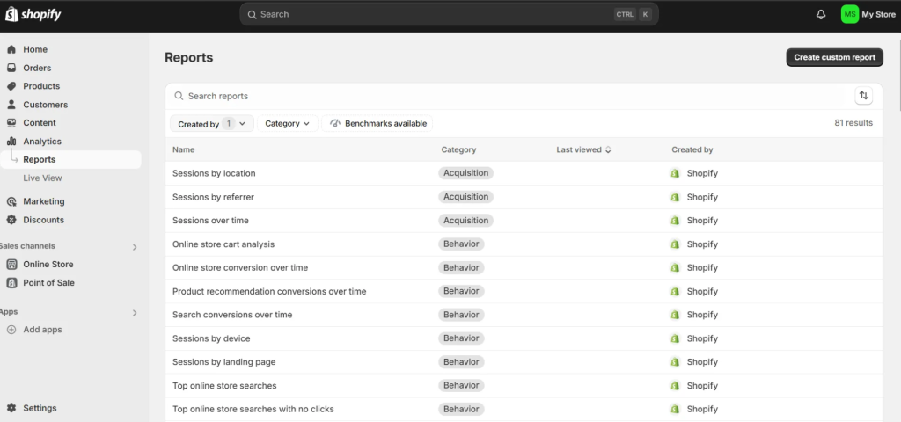
Task: Click Shopify icon in Online store cart analysis row
Action: click(x=675, y=244)
